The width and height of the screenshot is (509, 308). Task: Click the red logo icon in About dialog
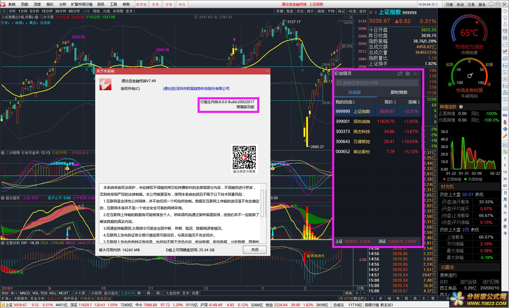coord(105,84)
